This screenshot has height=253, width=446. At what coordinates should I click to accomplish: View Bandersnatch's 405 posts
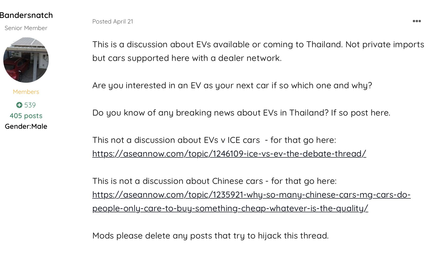click(x=26, y=116)
